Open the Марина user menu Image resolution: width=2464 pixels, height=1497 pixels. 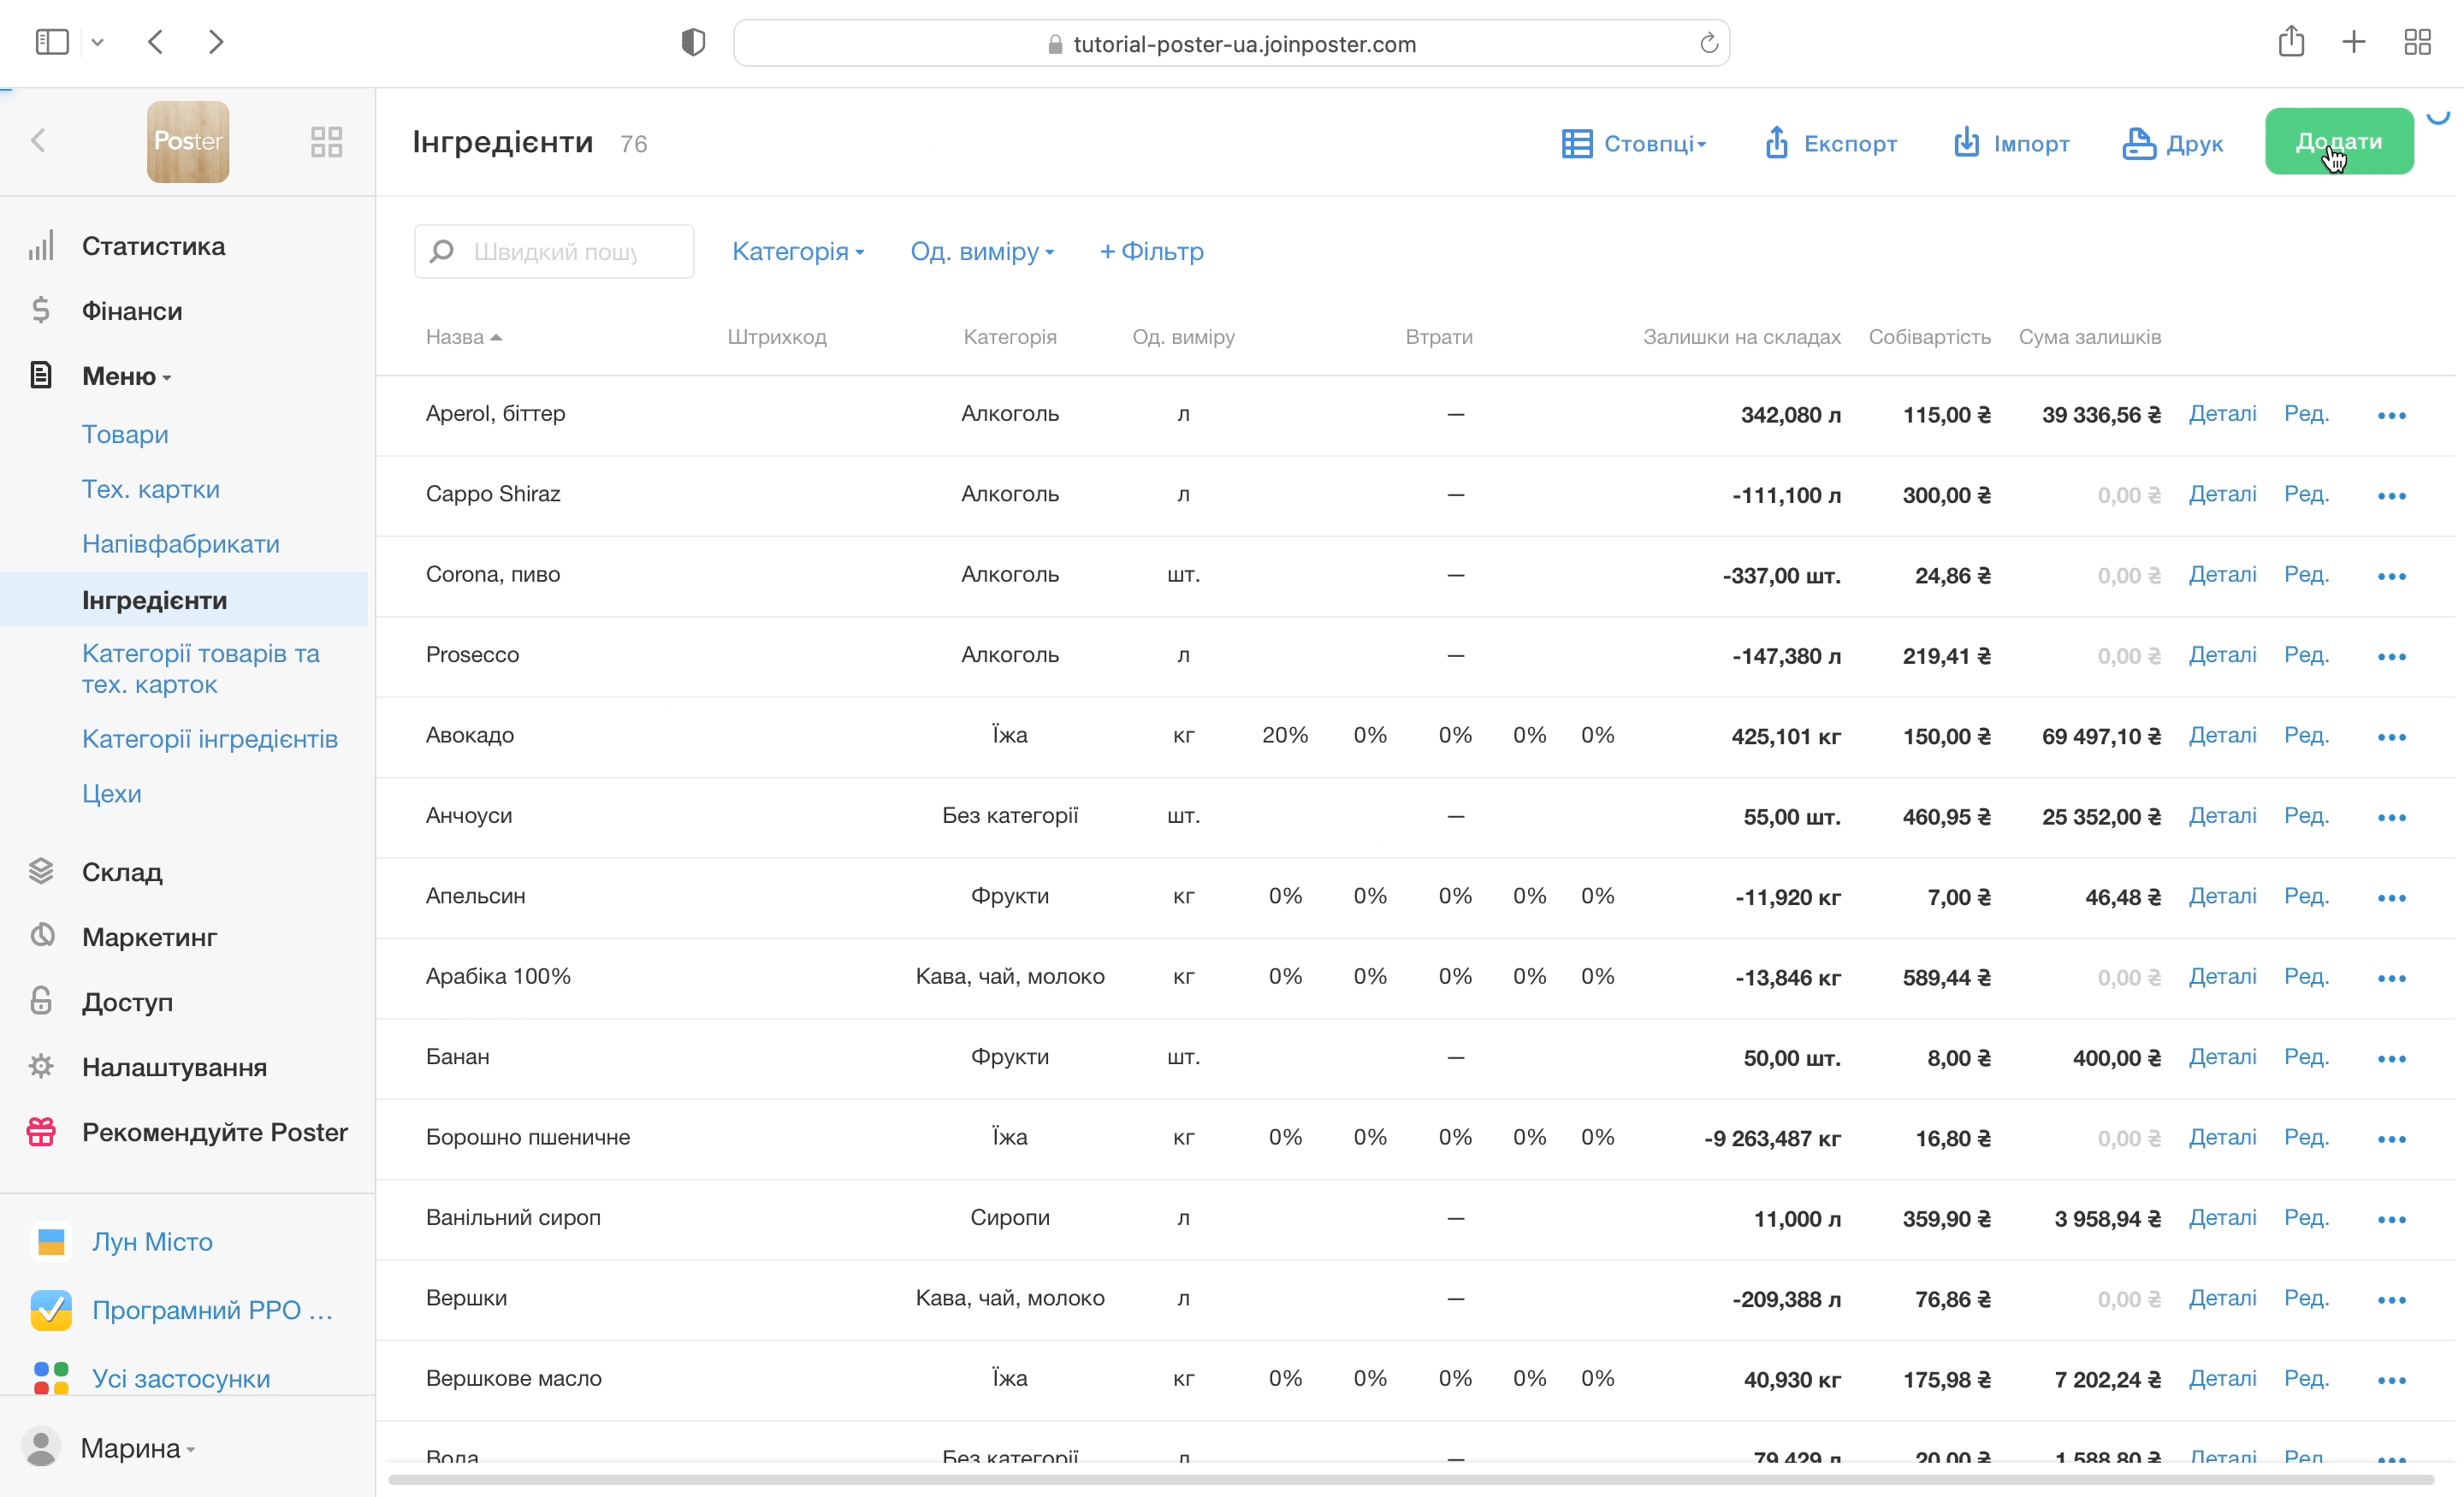(136, 1448)
